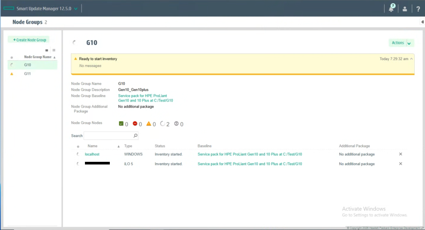Screen dimensions: 425x230
Task: Click the search magnifier icon
Action: pyautogui.click(x=135, y=136)
